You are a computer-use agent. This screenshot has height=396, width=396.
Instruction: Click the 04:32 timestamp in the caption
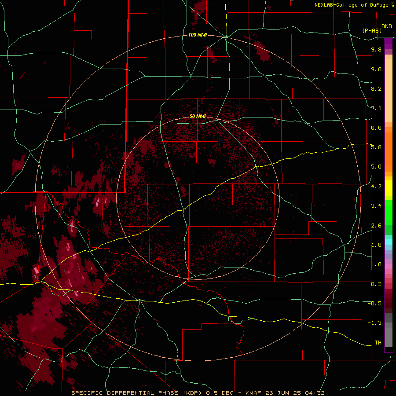click(x=315, y=393)
